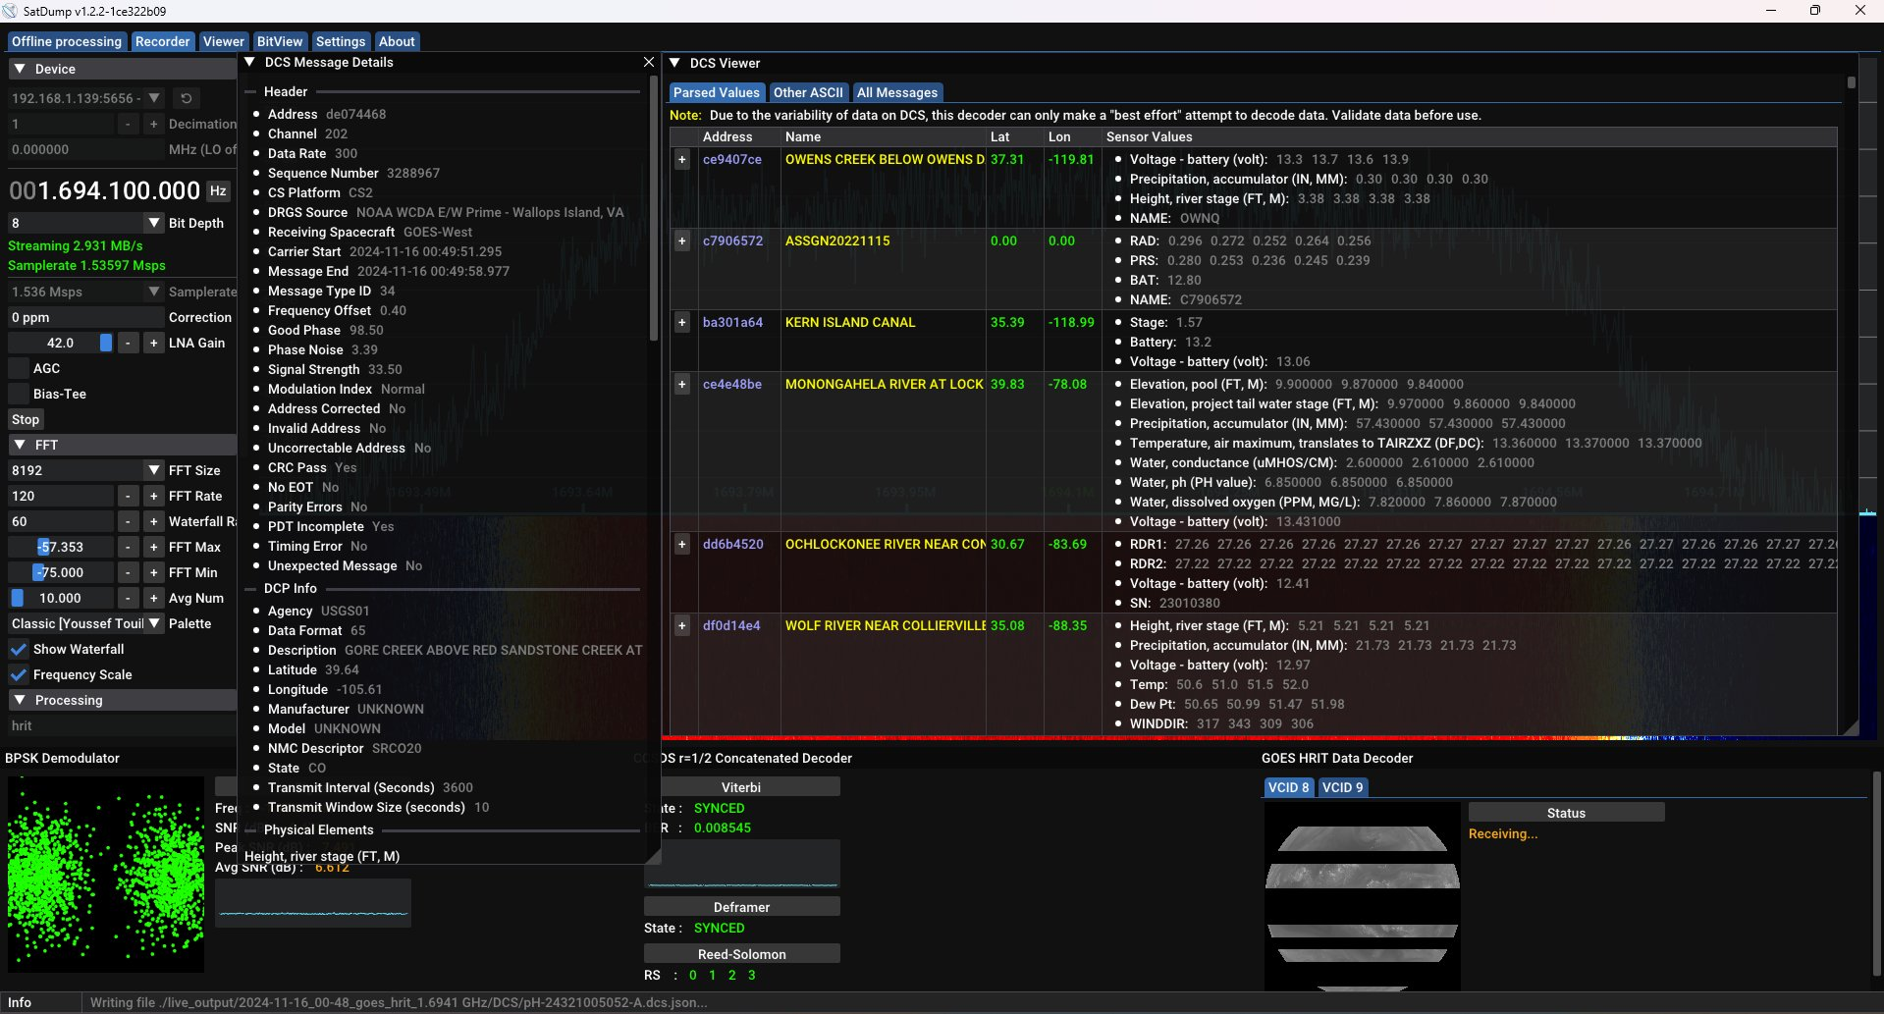
Task: Expand the dd6b4520 OCHLOCKONEE RIVER row
Action: coord(682,544)
